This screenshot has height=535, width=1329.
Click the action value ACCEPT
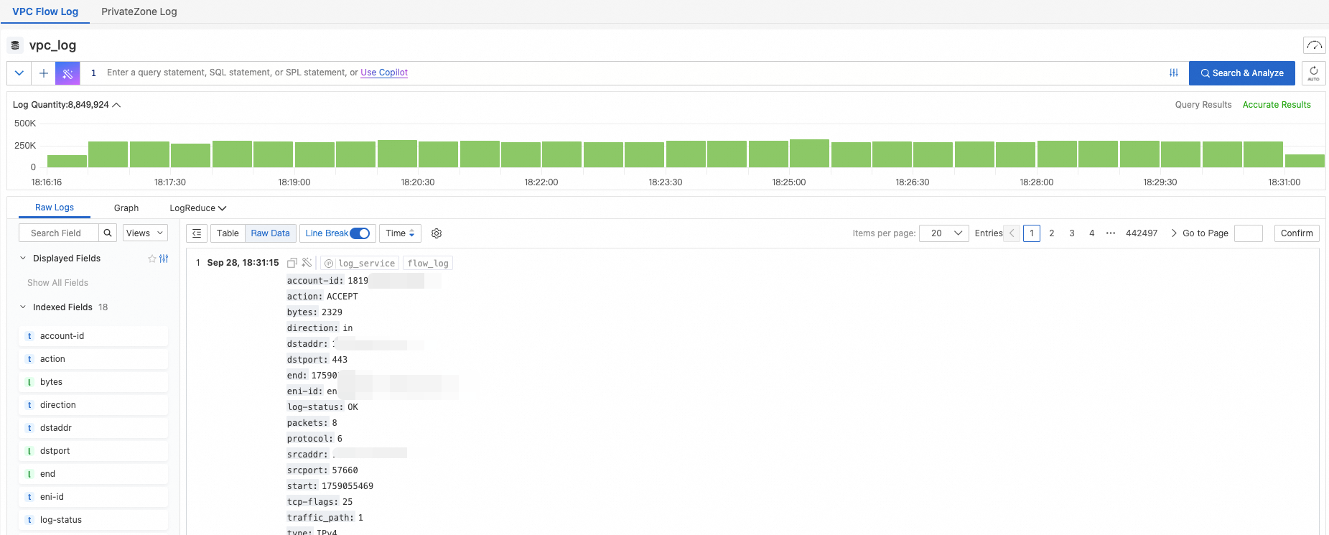(x=342, y=297)
